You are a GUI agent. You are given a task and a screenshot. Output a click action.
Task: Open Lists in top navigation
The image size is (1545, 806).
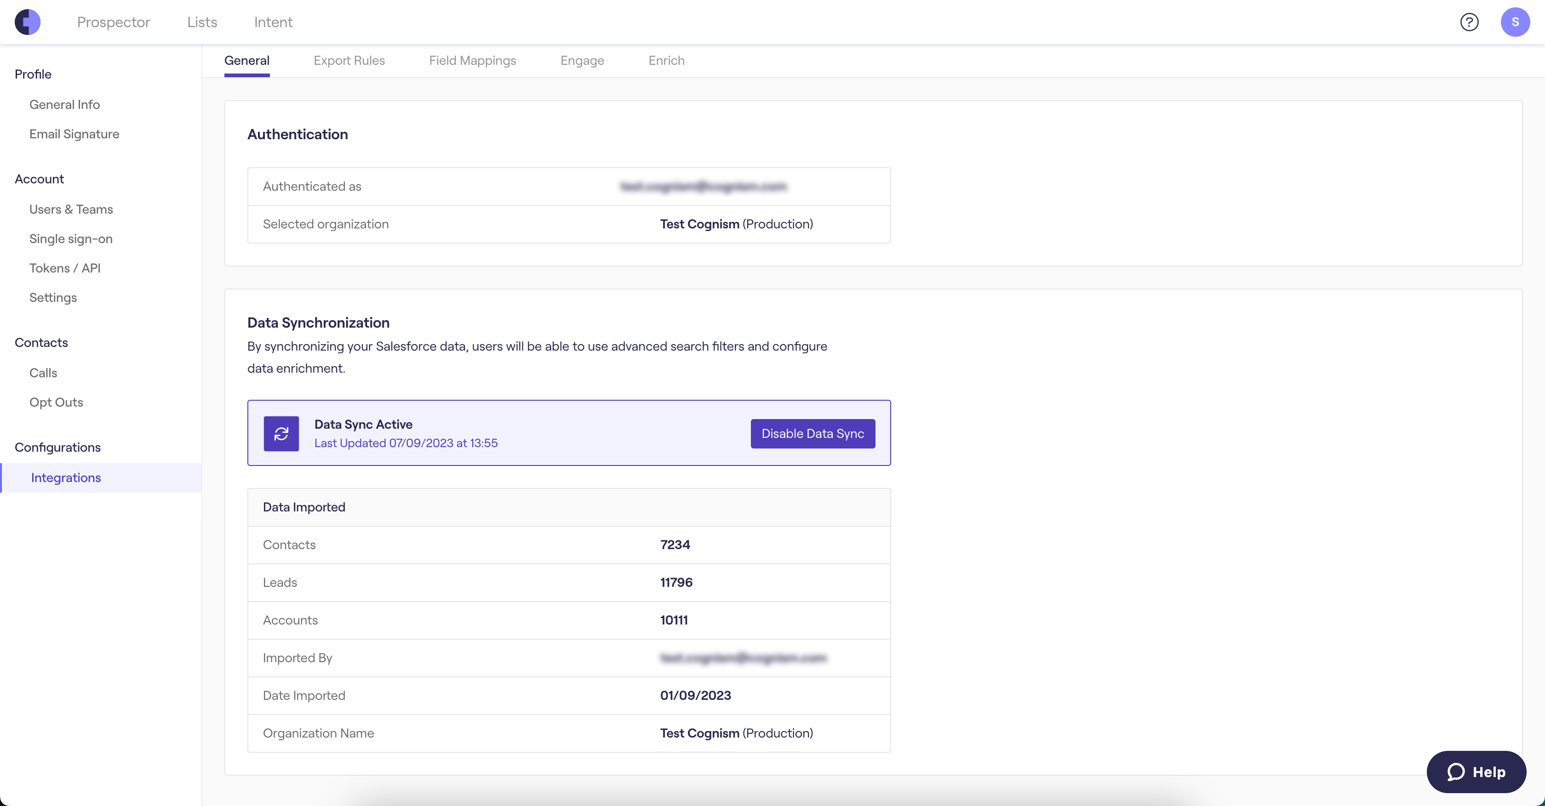tap(202, 22)
